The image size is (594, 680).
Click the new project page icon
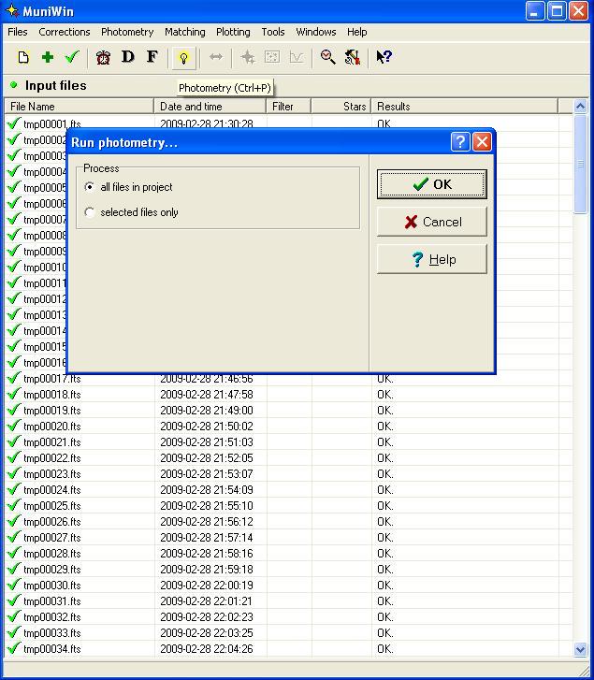pyautogui.click(x=23, y=58)
